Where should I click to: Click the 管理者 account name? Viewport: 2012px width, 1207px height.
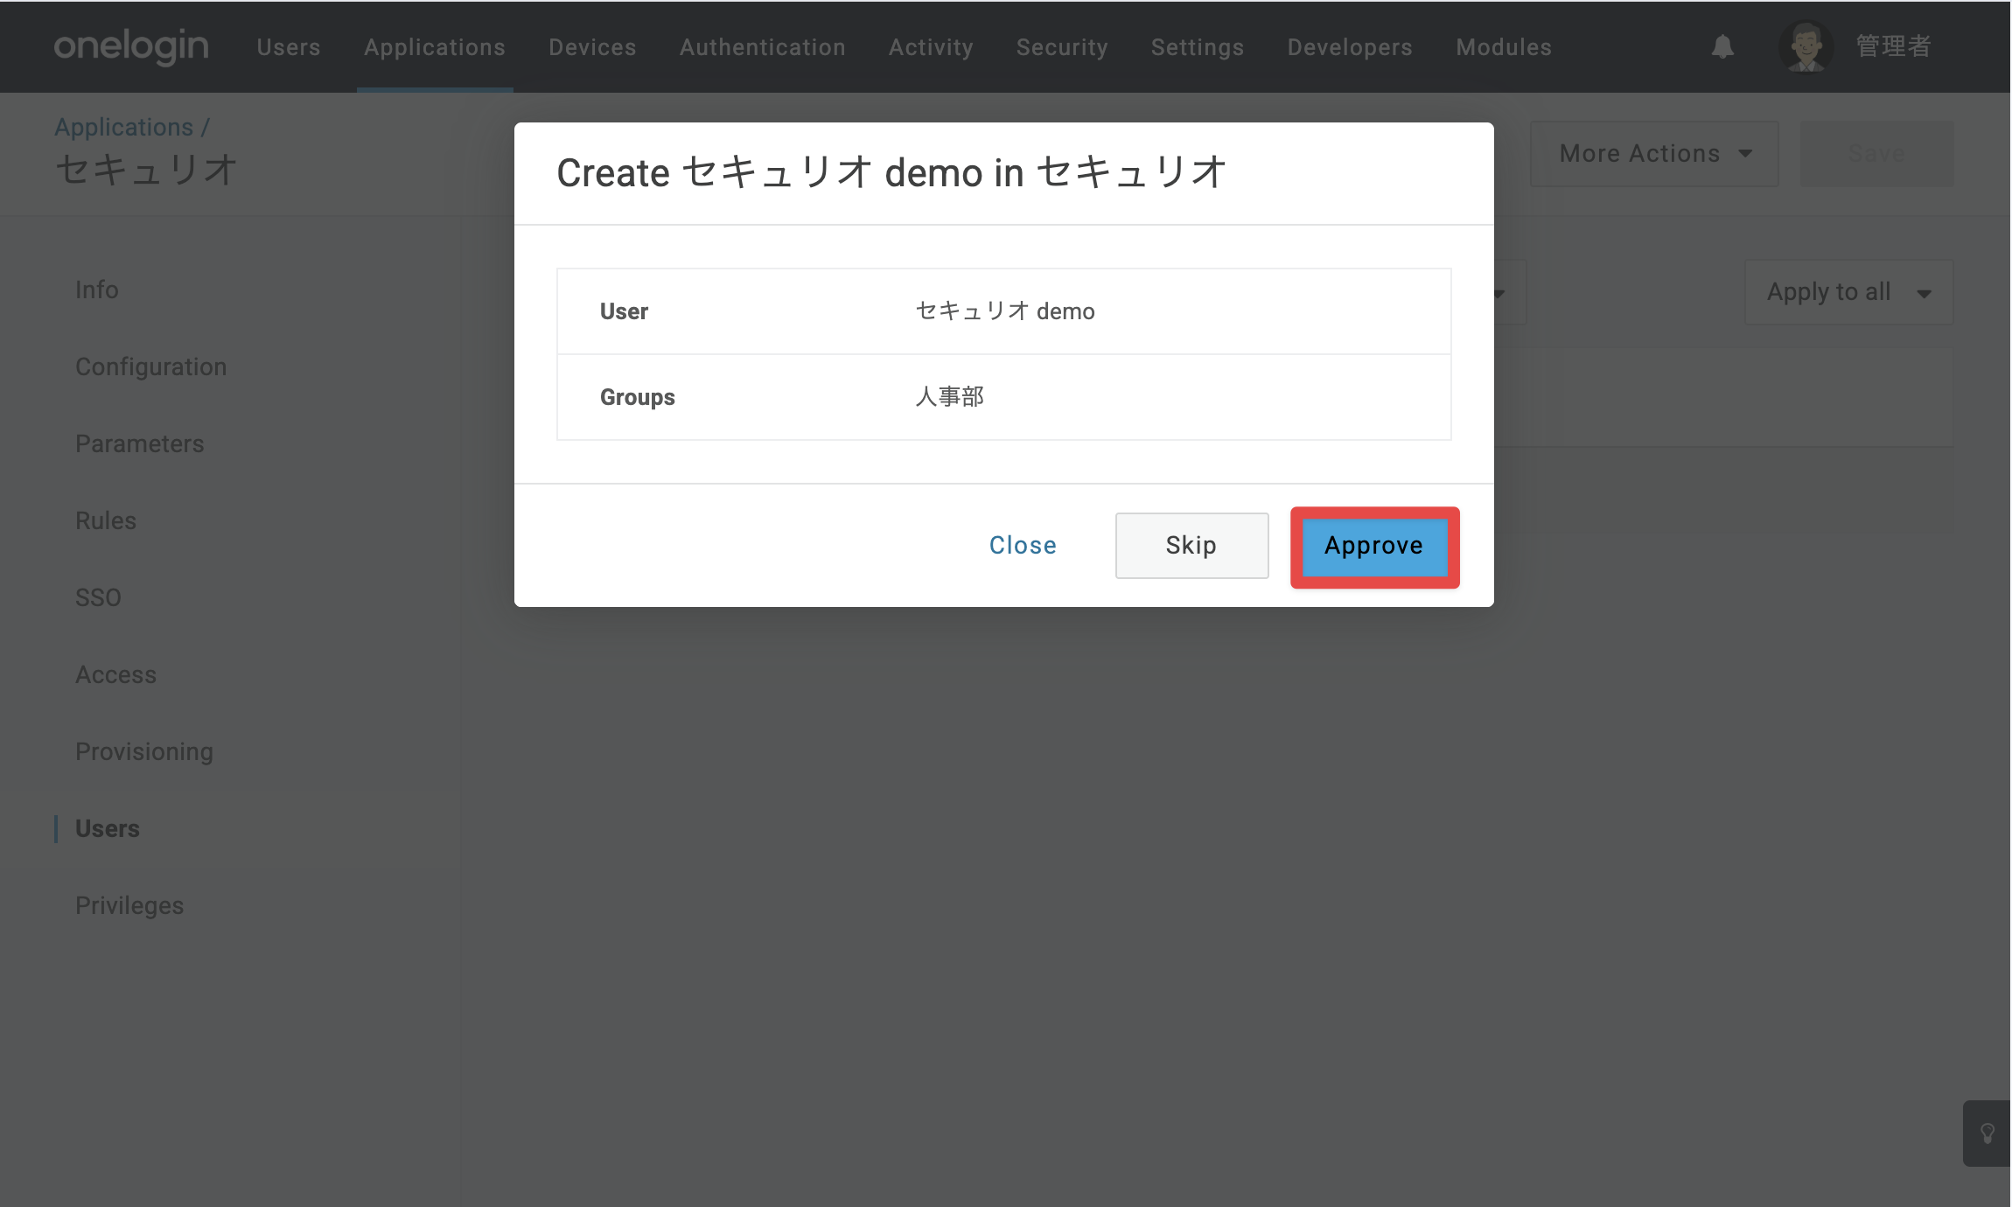click(1893, 47)
